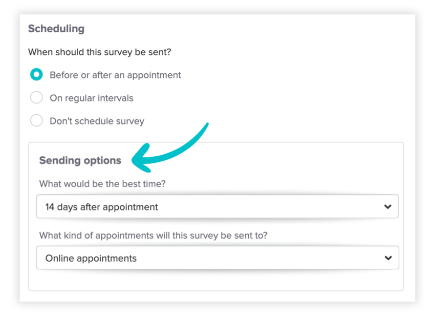
Task: Click the "Scheduling" section heading
Action: [x=56, y=29]
